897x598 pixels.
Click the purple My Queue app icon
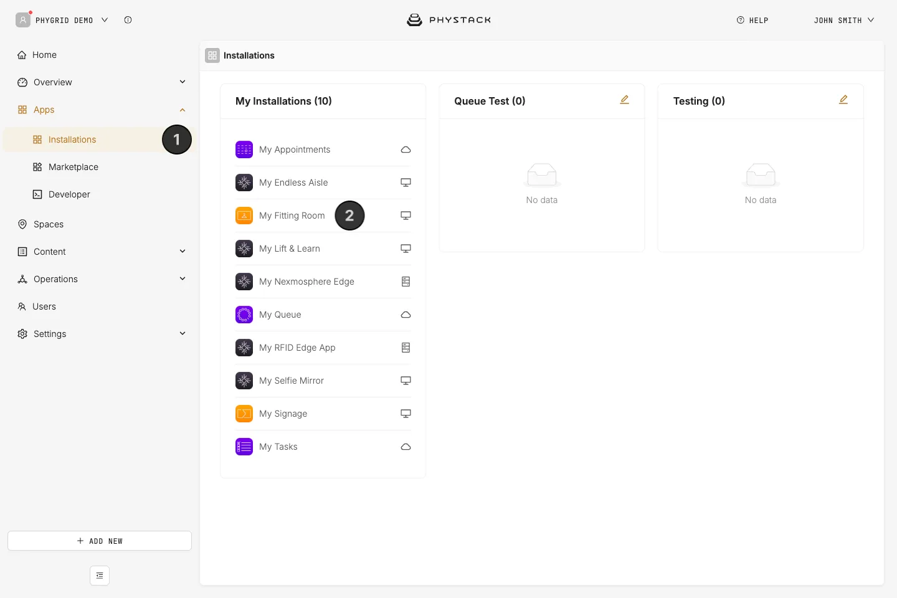tap(244, 315)
